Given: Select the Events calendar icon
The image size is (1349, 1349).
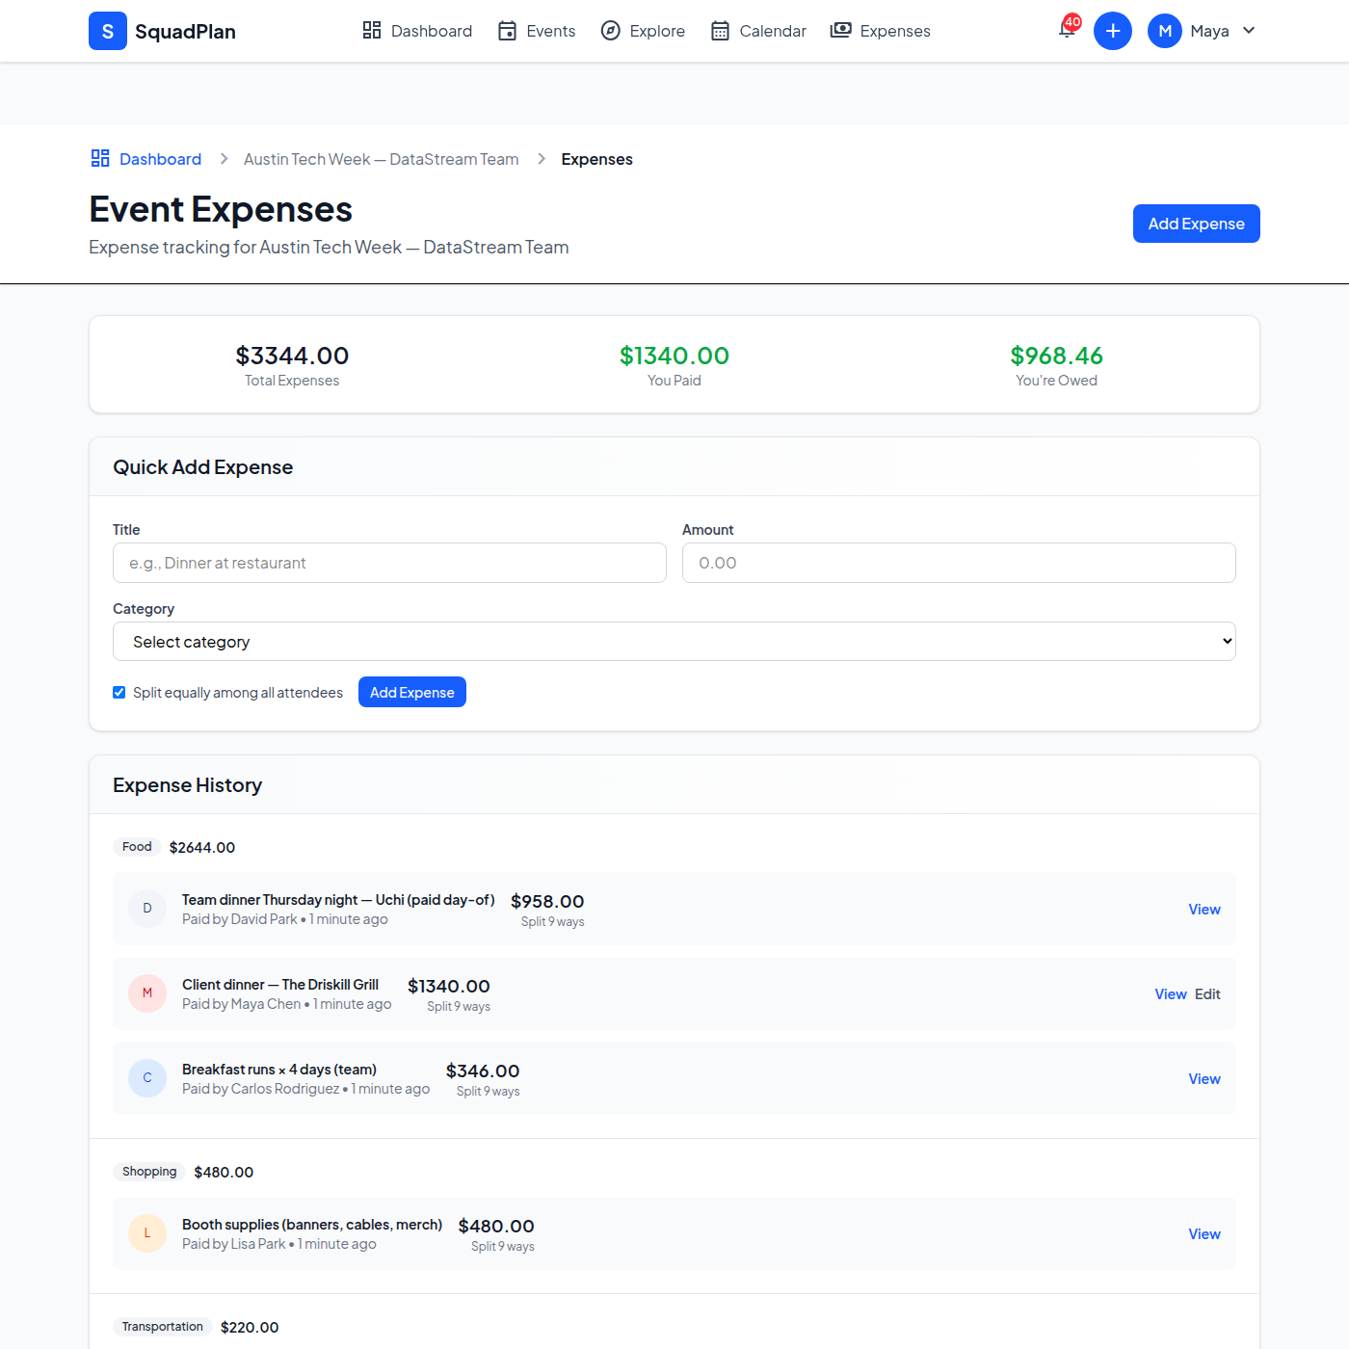Looking at the screenshot, I should (x=507, y=30).
